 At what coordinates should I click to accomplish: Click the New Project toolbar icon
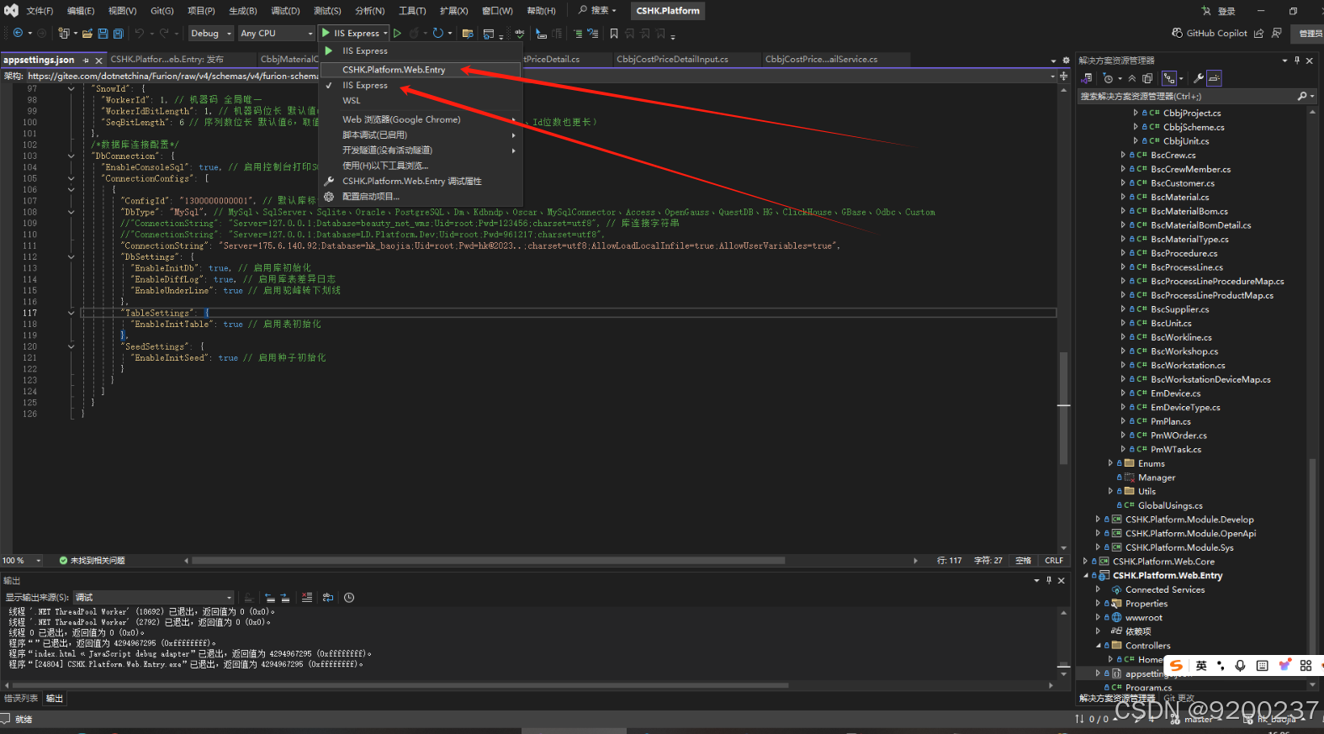coord(64,34)
